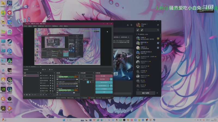Pop out the Battle.net friends panel
Viewport: 218px width, 122px height.
(x=158, y=25)
